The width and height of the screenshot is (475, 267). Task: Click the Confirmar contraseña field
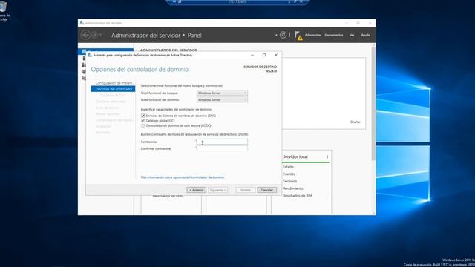coord(222,148)
